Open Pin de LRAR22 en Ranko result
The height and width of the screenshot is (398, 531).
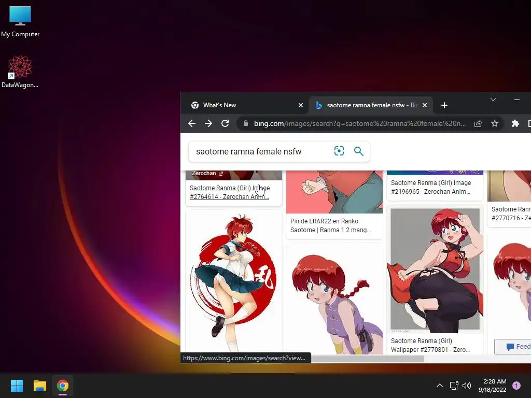330,225
